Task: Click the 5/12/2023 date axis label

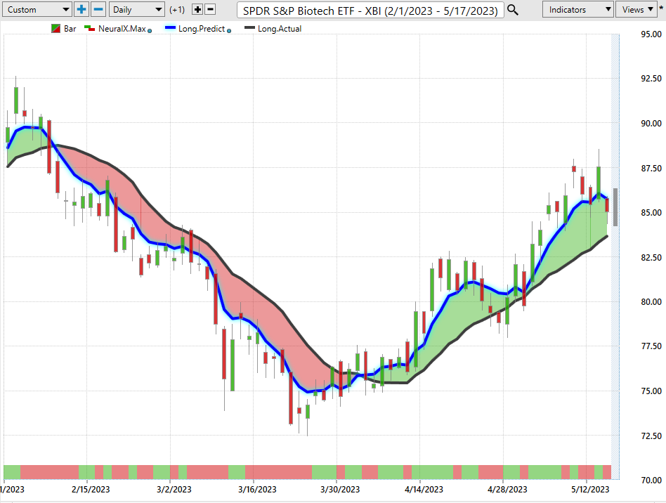Action: coord(590,490)
